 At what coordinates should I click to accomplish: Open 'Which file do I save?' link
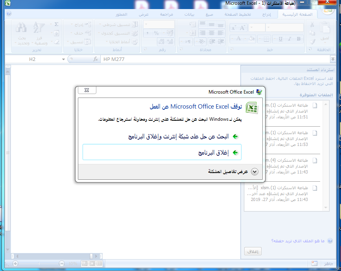(298, 241)
